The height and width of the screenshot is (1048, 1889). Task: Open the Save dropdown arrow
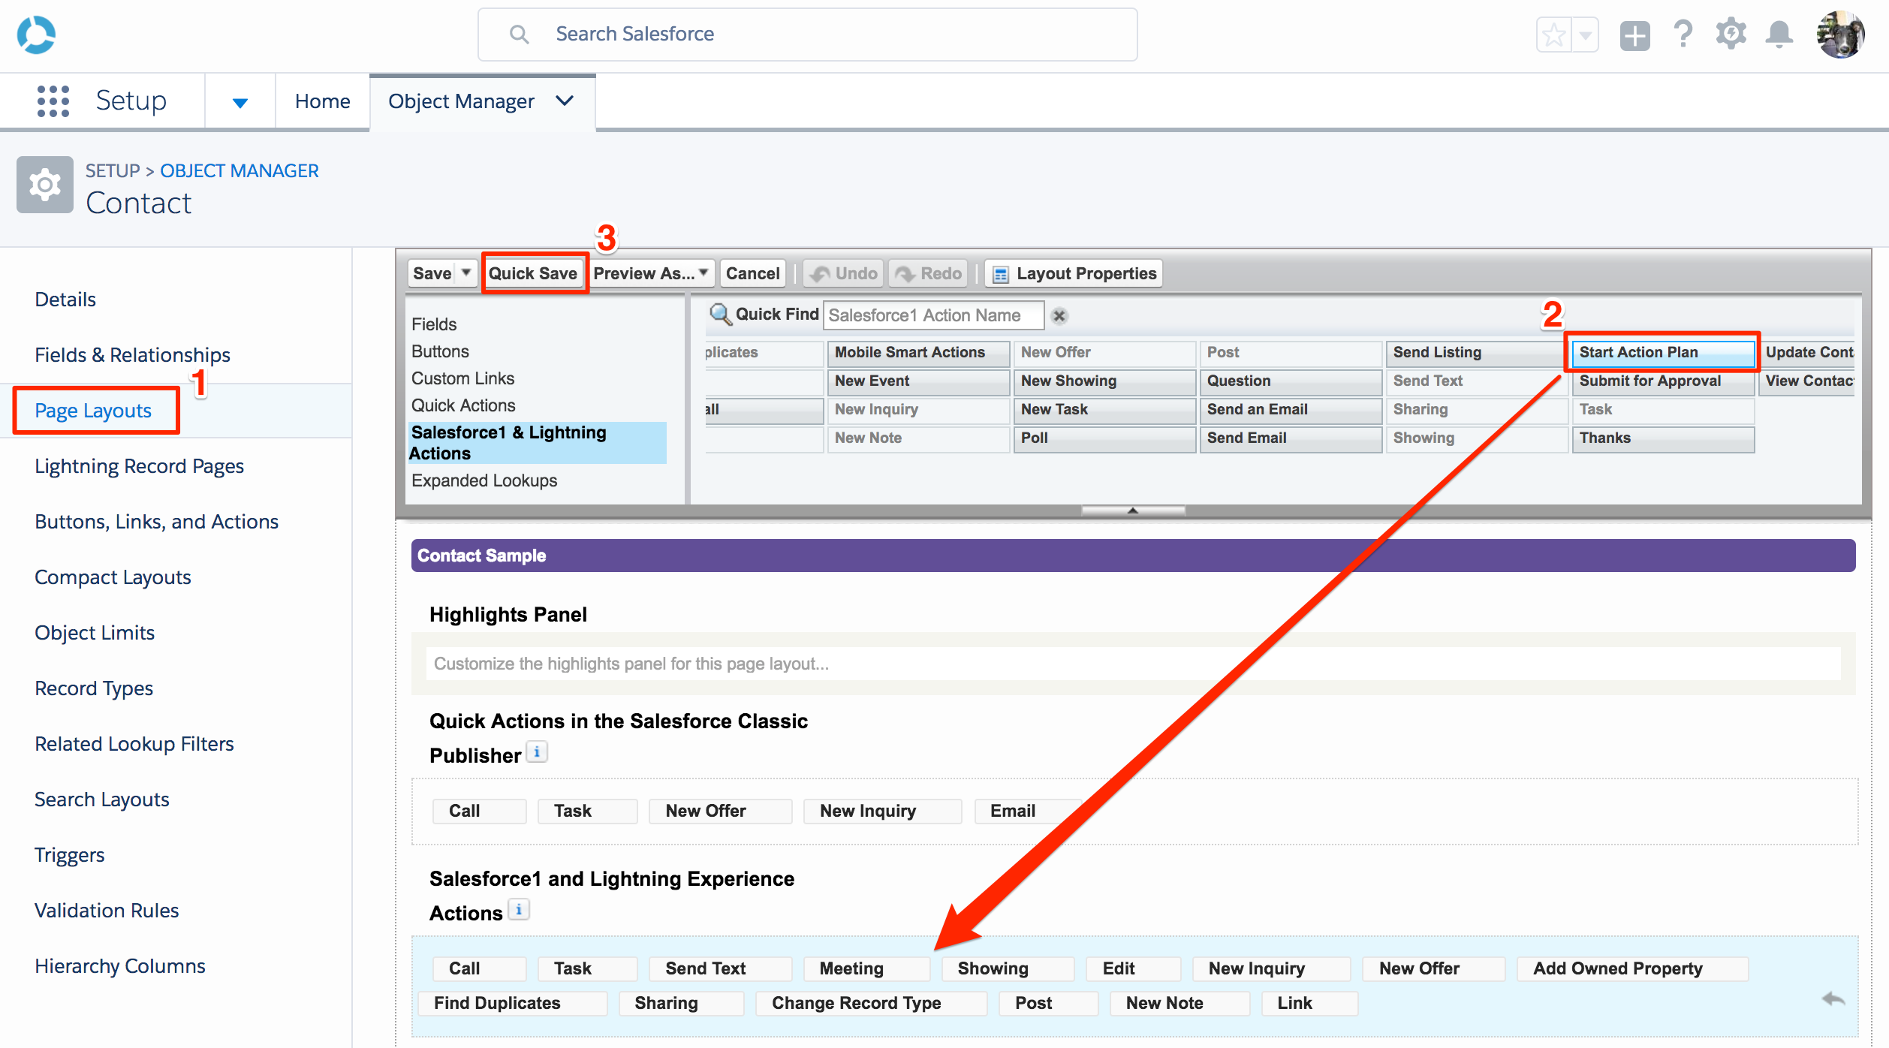tap(466, 273)
